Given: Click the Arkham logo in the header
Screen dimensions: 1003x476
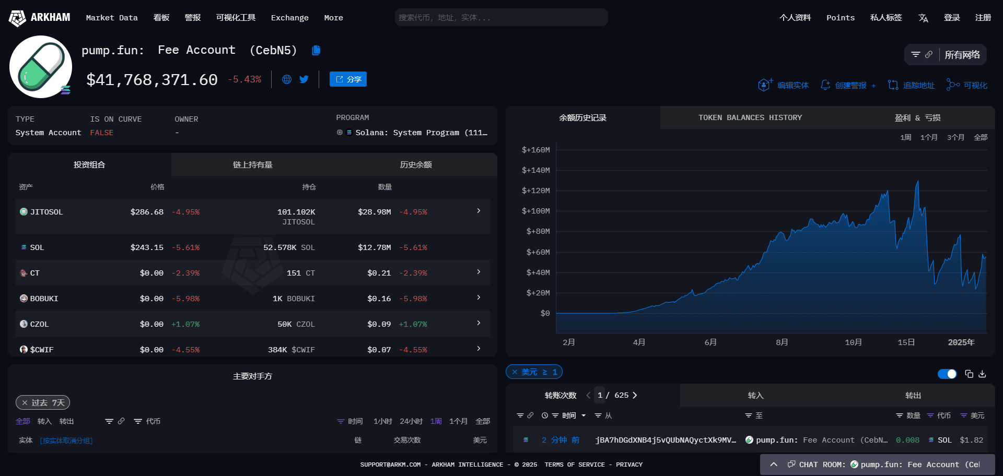Looking at the screenshot, I should [40, 18].
